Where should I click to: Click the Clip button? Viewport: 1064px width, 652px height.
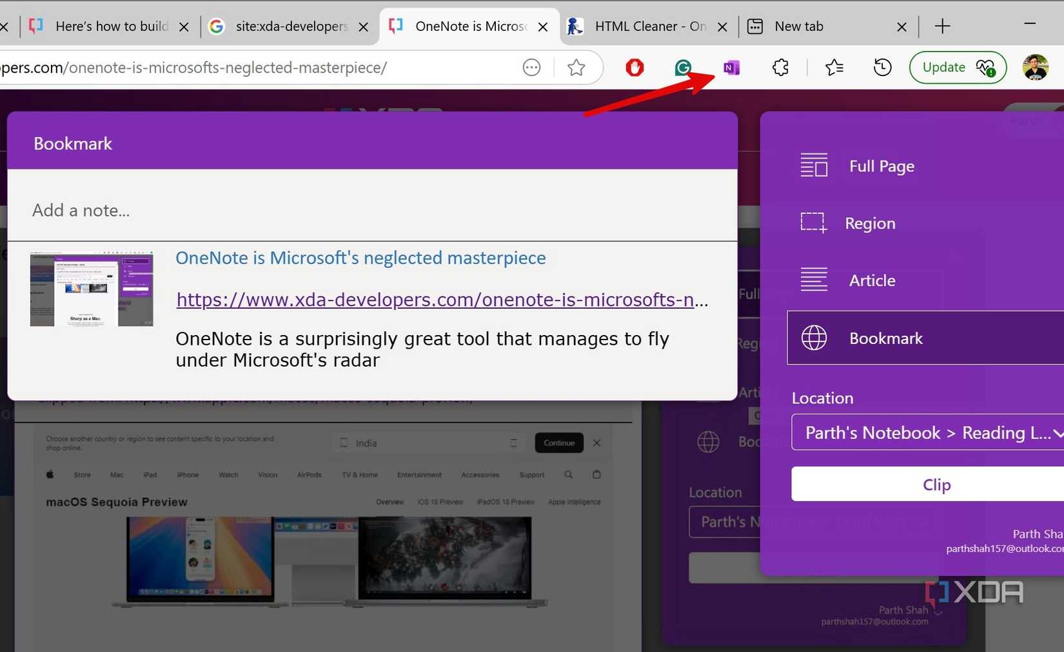pos(936,484)
